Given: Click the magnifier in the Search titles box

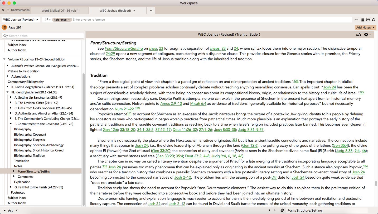Looking at the screenshot, I should [6, 36].
